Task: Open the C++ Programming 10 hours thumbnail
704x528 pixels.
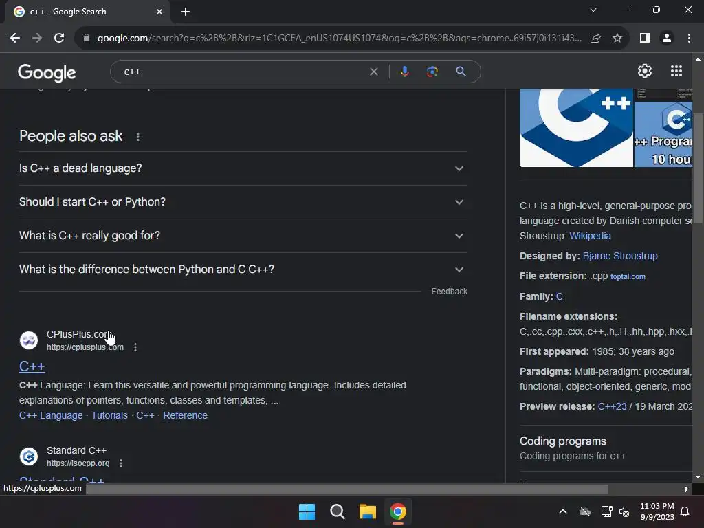Action: click(663, 134)
